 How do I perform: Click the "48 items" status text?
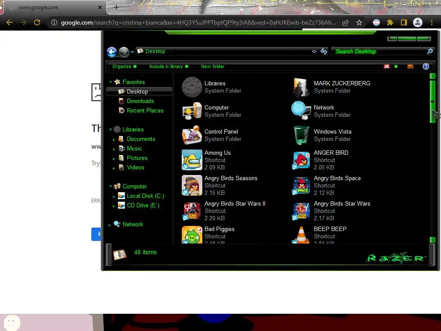point(145,252)
